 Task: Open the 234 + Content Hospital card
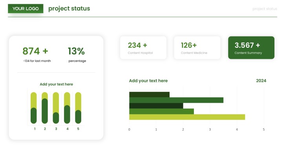click(x=143, y=48)
